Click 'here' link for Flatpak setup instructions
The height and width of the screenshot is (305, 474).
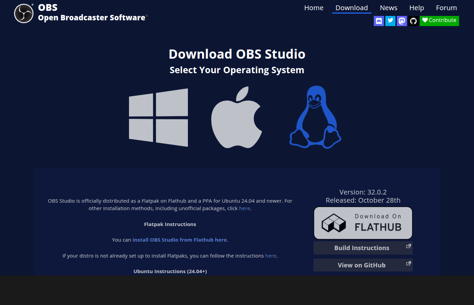pyautogui.click(x=271, y=256)
